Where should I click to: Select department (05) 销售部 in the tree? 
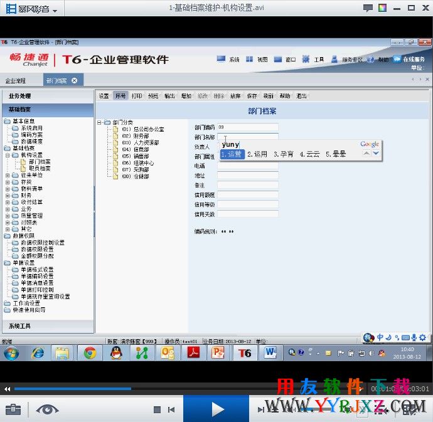click(136, 156)
